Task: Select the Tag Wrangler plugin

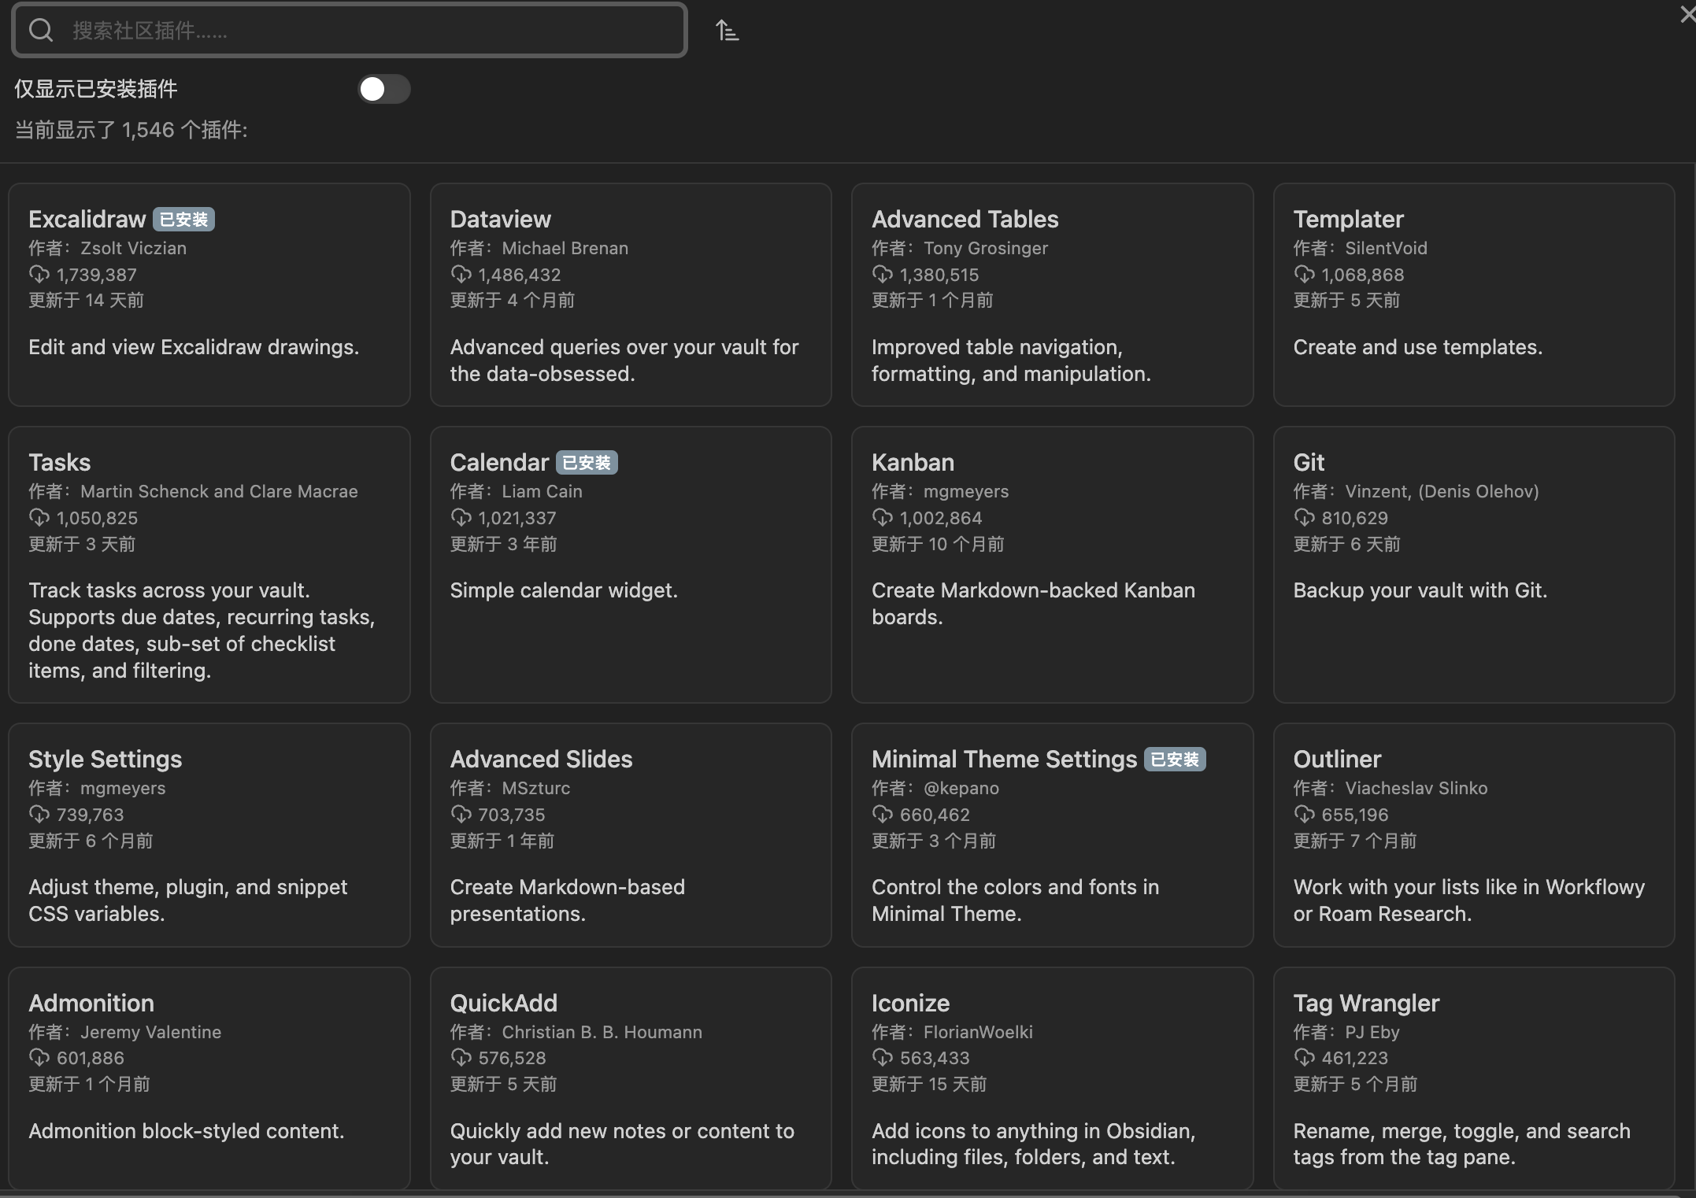Action: click(x=1366, y=1004)
